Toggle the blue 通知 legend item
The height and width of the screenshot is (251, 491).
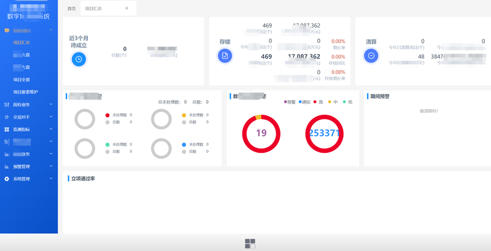tap(304, 102)
